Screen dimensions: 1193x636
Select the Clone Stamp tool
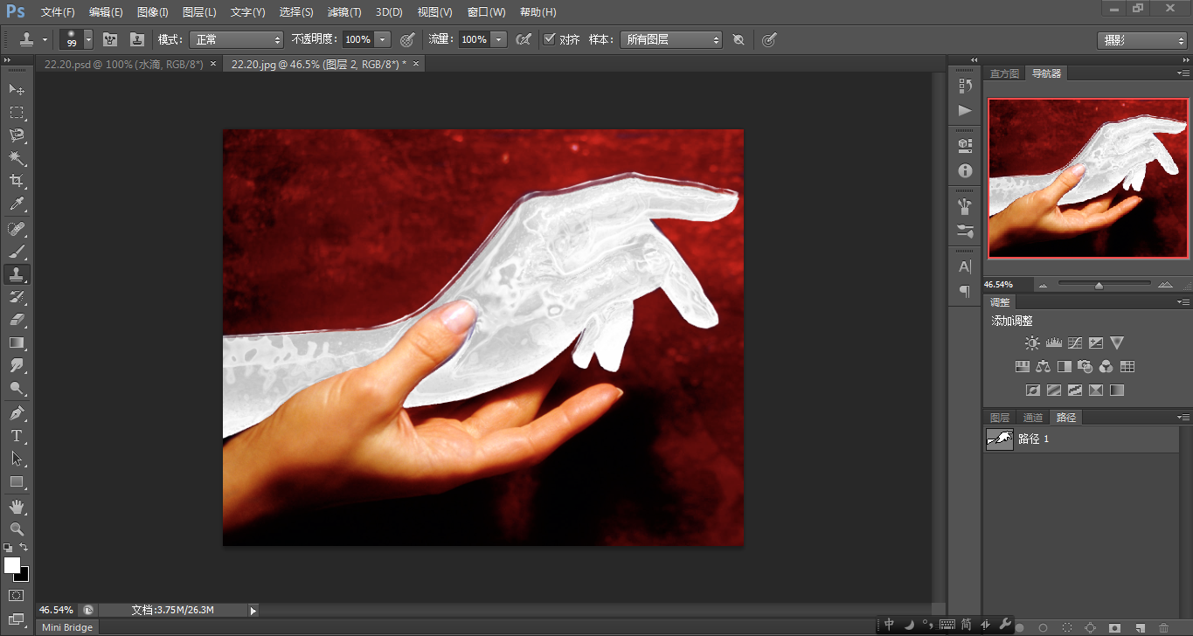click(x=17, y=274)
